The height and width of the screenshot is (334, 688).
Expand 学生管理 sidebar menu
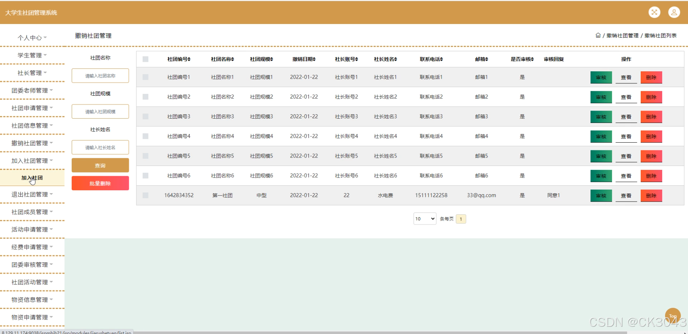click(32, 55)
